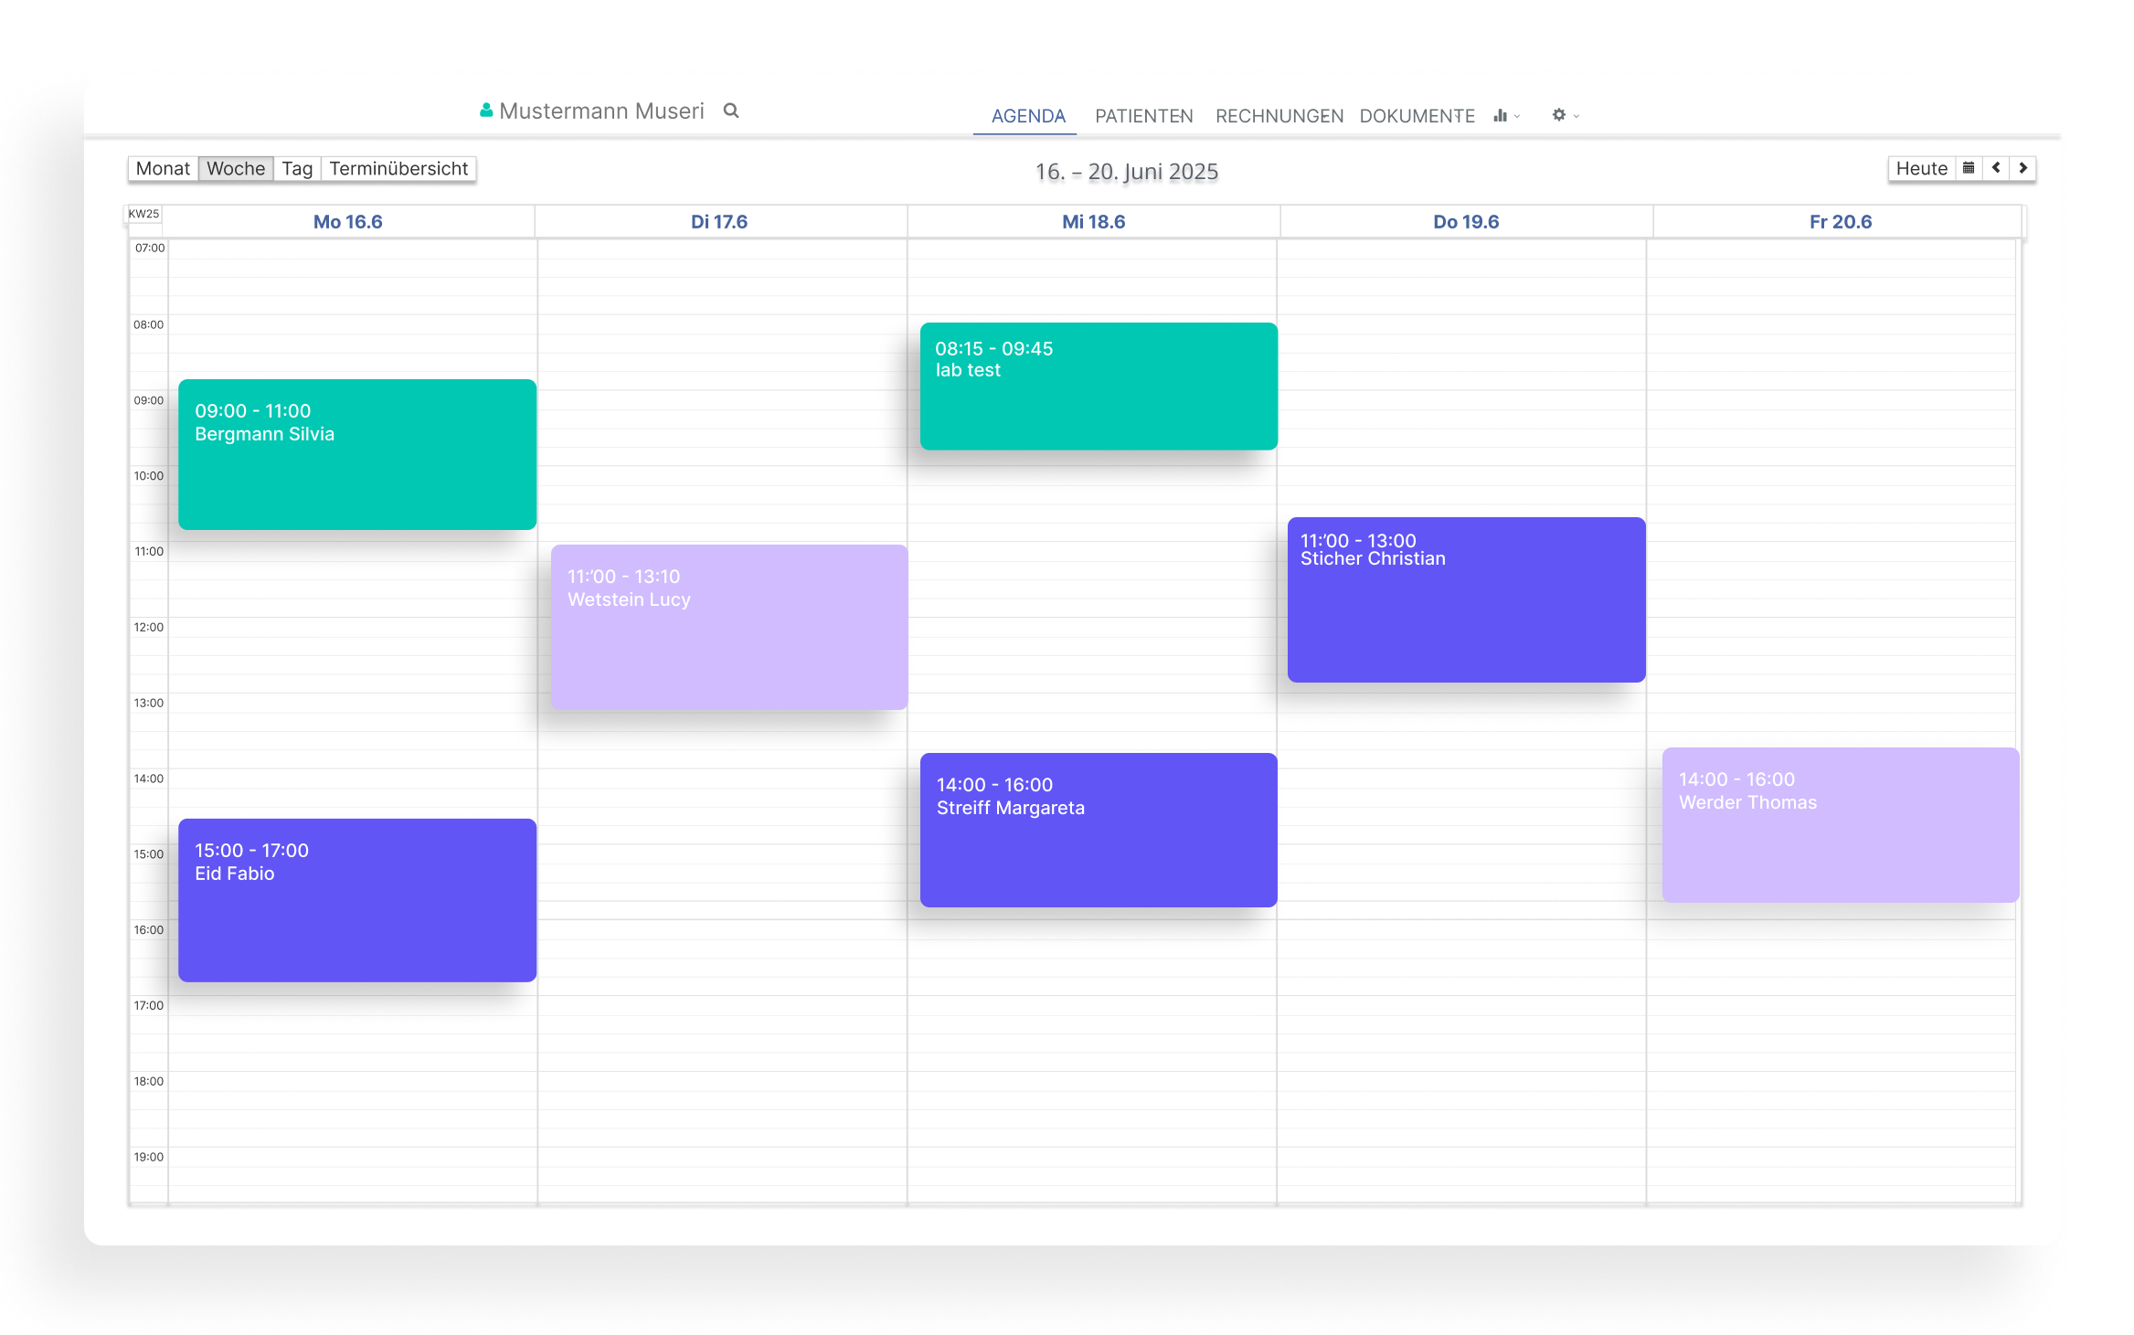Image resolution: width=2134 pixels, height=1335 pixels.
Task: Open patient search with the magnifier icon
Action: [730, 111]
